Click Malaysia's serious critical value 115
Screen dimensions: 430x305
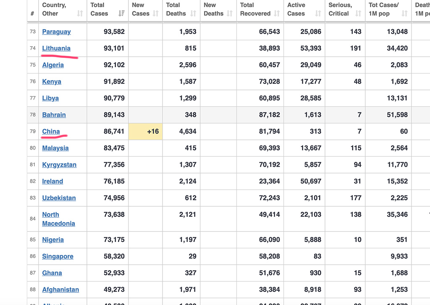356,148
